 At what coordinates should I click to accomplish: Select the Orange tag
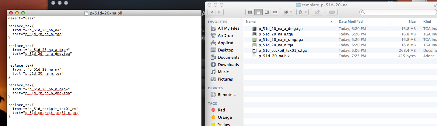click(225, 117)
